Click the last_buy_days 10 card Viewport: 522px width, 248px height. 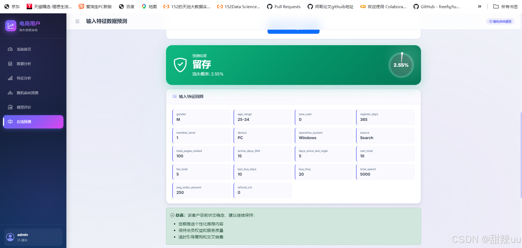(x=263, y=172)
